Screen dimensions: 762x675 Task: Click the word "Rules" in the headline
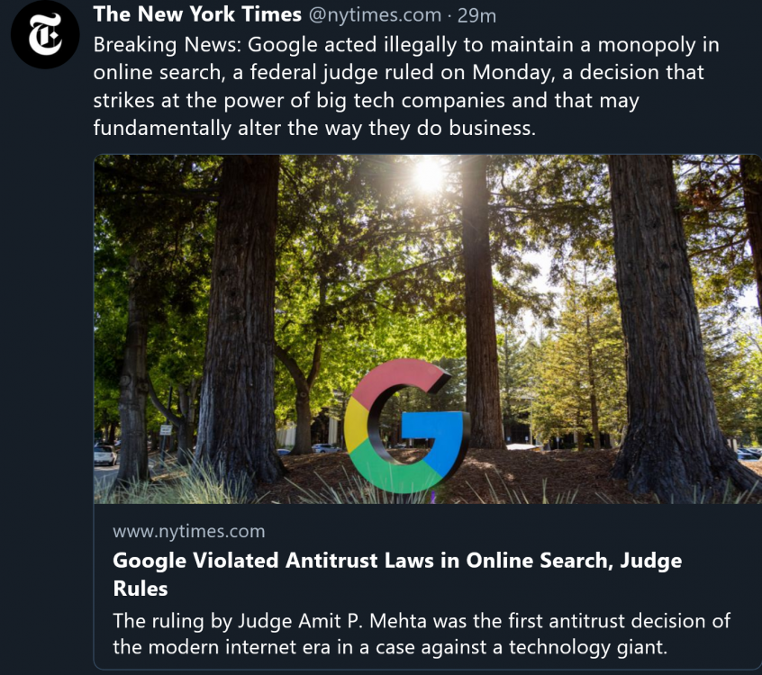pos(141,589)
